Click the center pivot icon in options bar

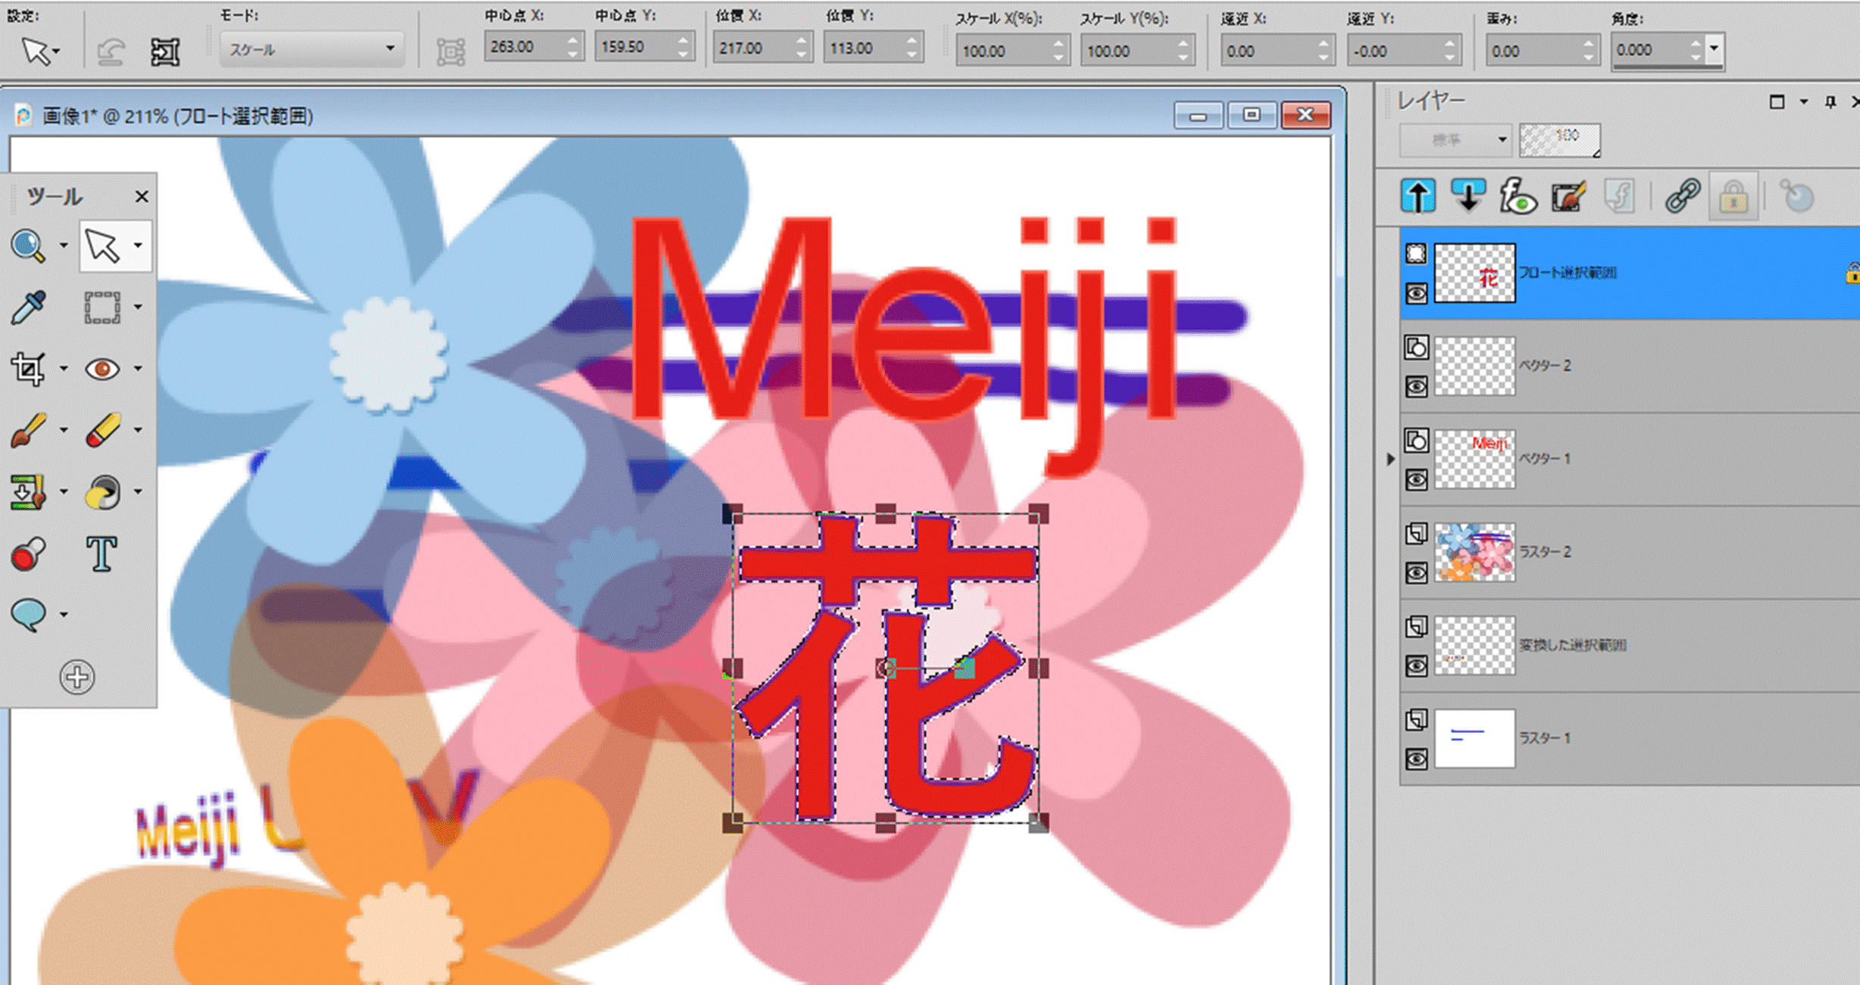451,52
